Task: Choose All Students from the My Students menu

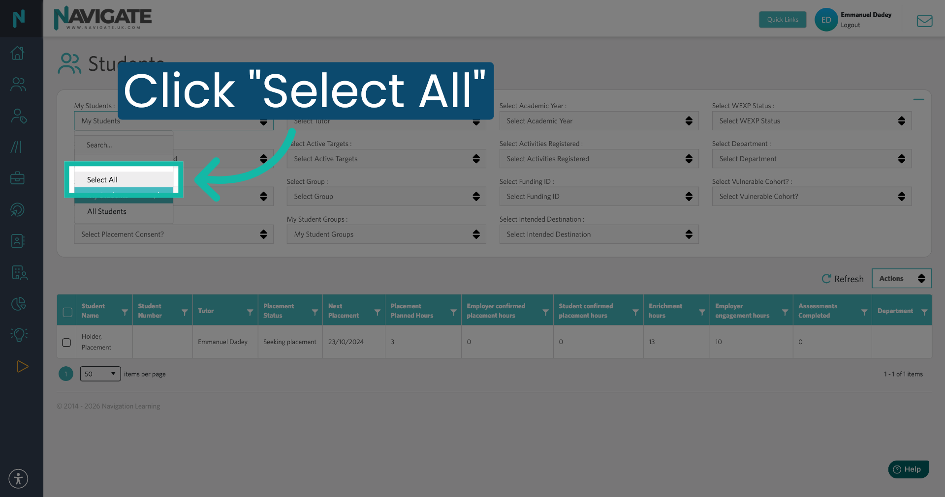Action: click(x=106, y=211)
